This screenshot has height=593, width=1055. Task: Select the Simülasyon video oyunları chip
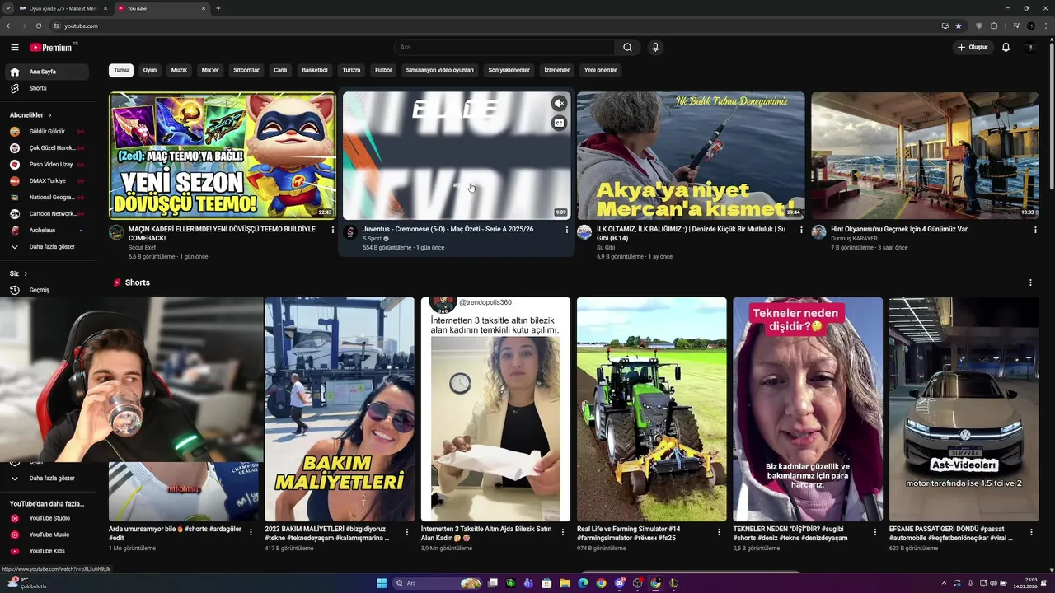tap(440, 70)
